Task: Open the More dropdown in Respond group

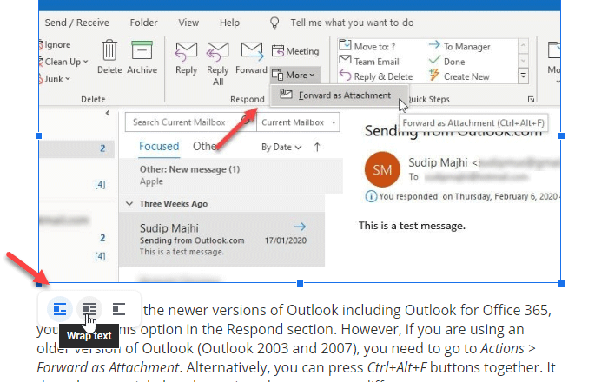Action: pos(295,76)
